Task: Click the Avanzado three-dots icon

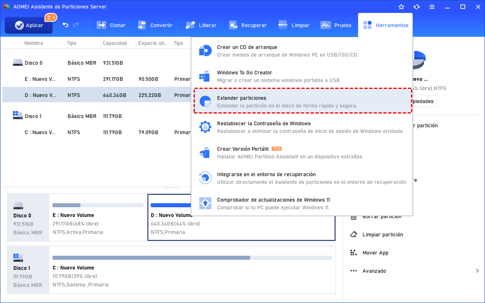Action: pos(354,271)
